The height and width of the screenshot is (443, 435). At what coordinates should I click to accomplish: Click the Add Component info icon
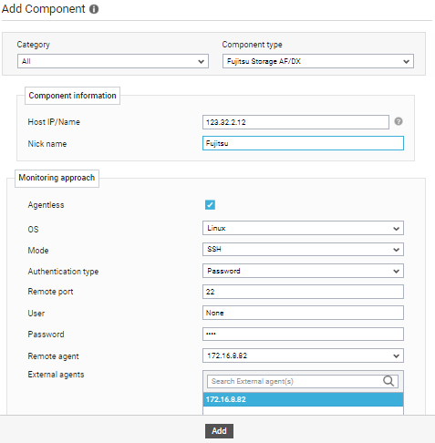coord(94,9)
